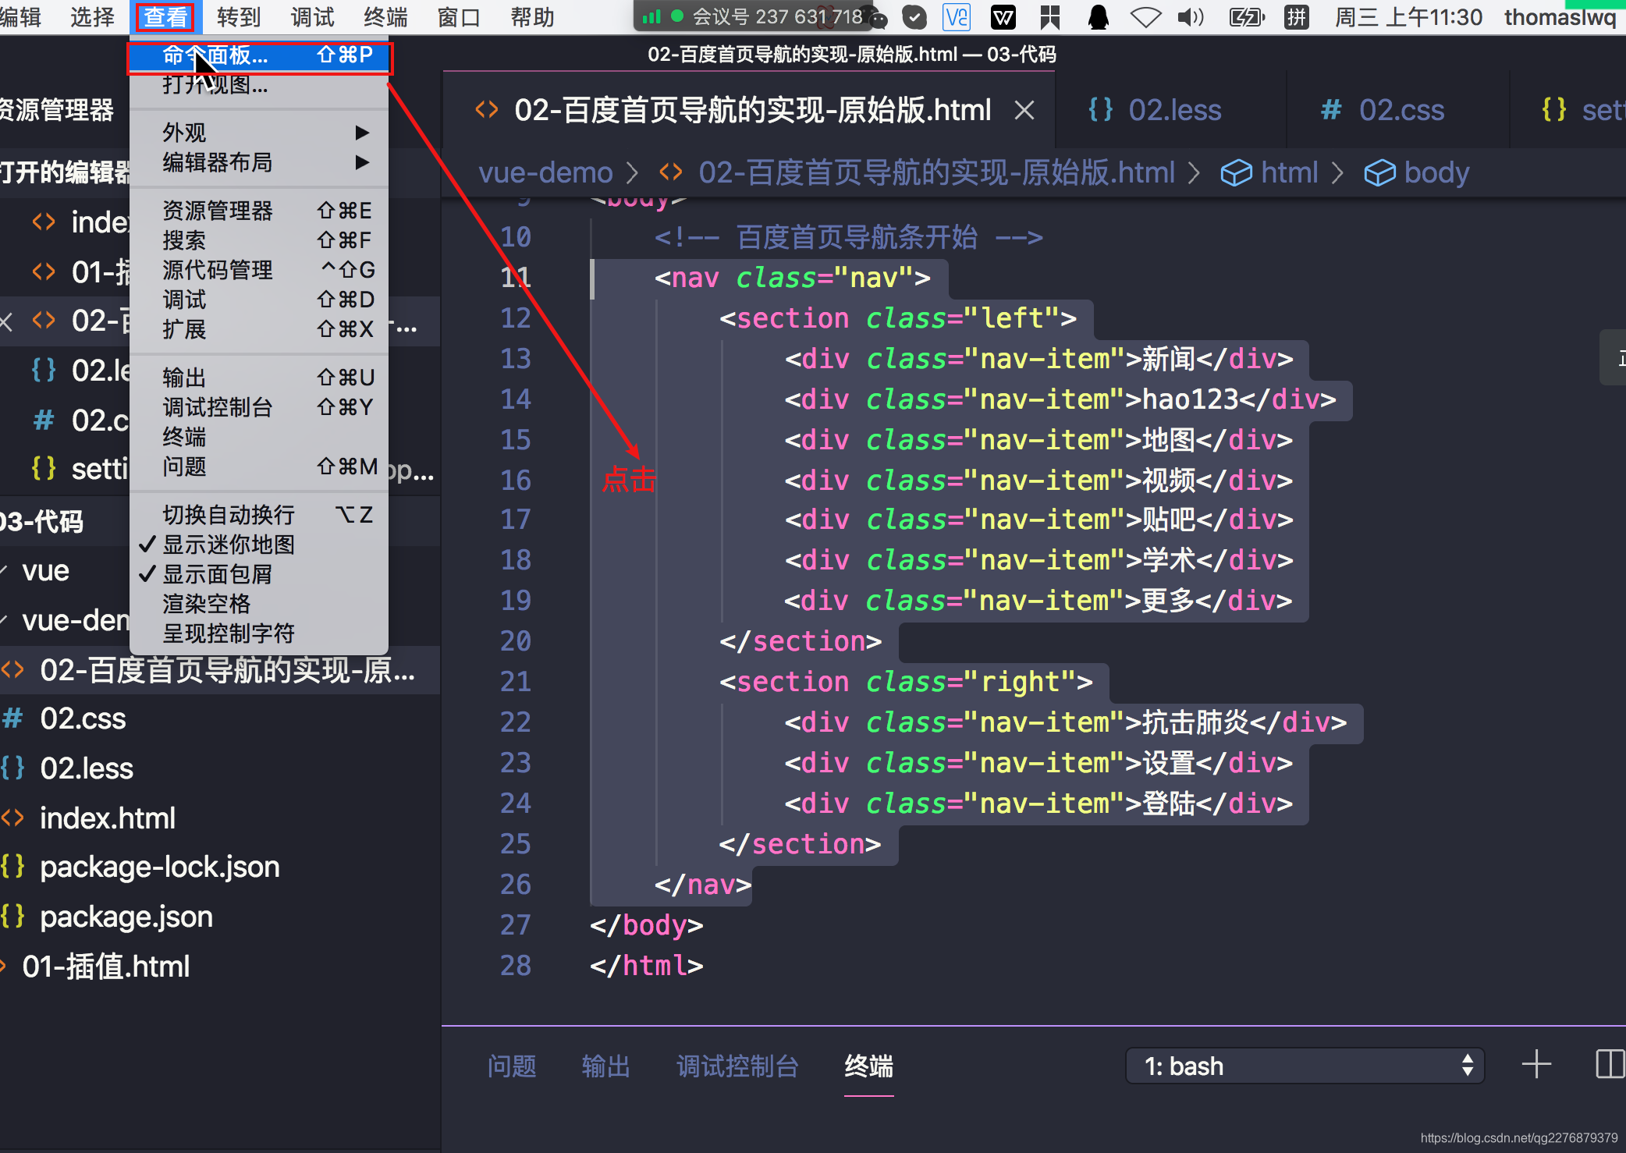Open the 命令面板 menu entry
Viewport: 1626px width, 1153px height.
pyautogui.click(x=260, y=56)
